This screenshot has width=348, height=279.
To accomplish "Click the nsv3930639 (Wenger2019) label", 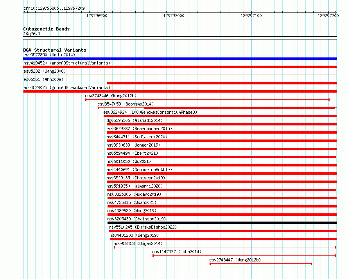I will click(x=133, y=145).
